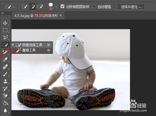This screenshot has height=116, width=156.
Task: Select the Eyedropper tool
Action: click(5, 59)
